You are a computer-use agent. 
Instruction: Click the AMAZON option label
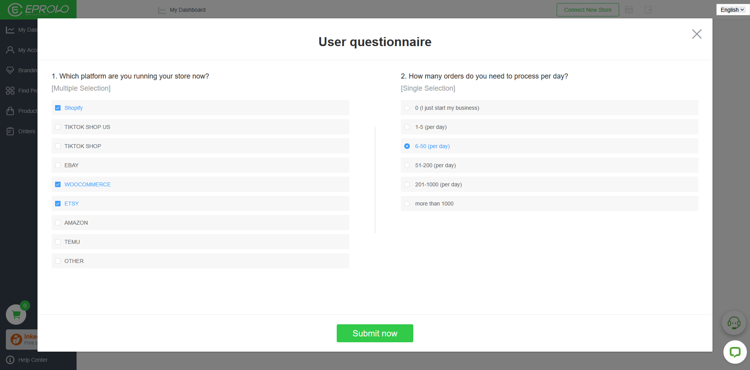(76, 223)
